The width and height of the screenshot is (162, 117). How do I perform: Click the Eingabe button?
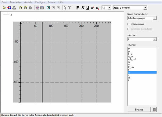tap(139, 110)
